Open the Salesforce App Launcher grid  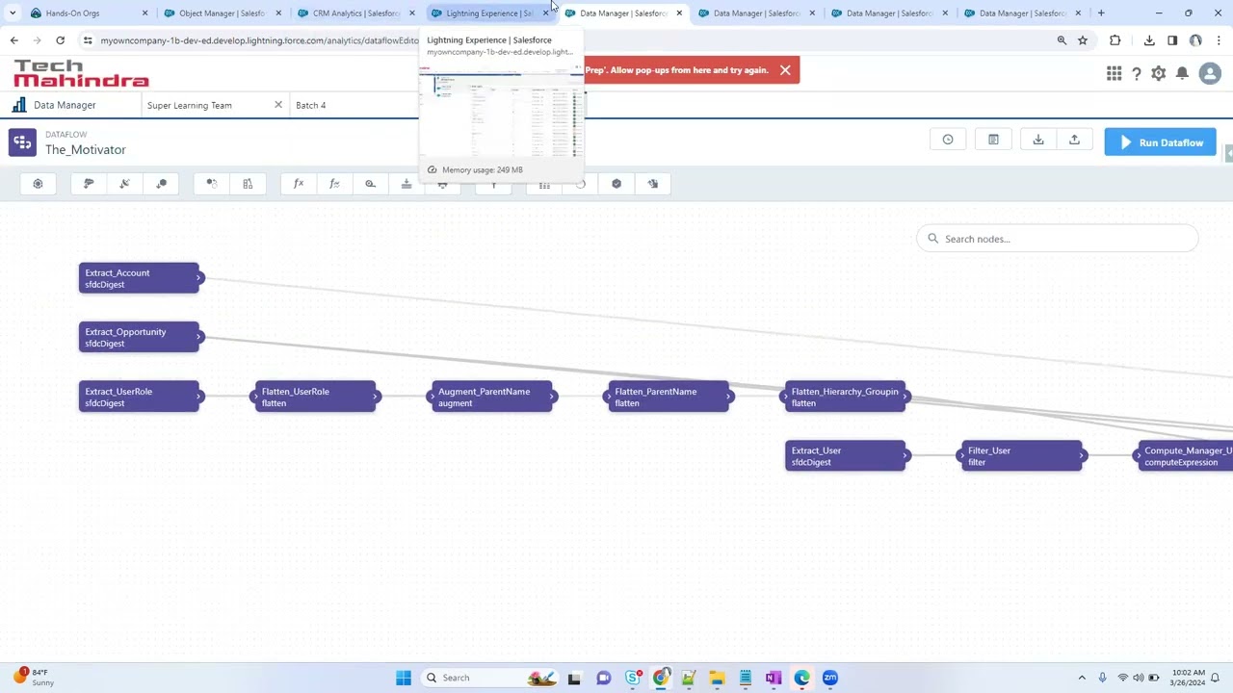coord(1114,73)
